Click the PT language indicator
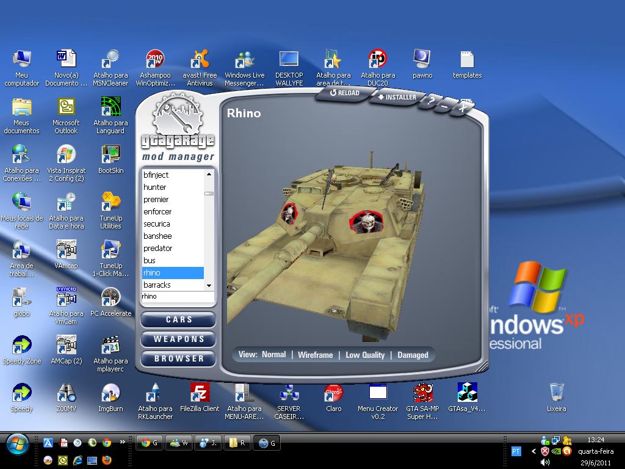This screenshot has width=625, height=469. point(516,451)
